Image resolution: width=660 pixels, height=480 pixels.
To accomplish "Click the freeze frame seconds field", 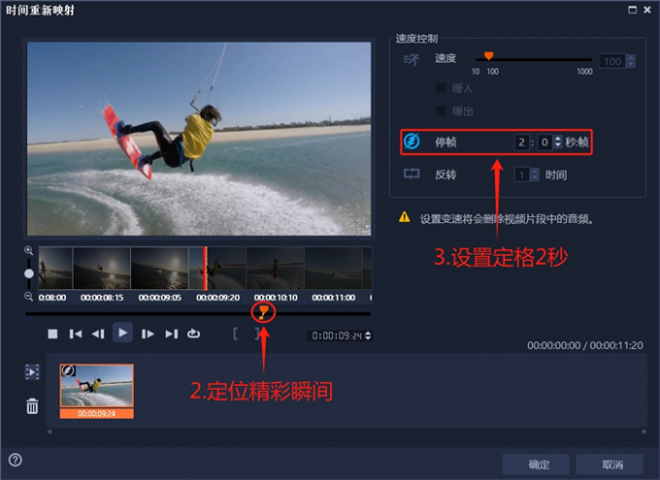I will click(x=521, y=143).
